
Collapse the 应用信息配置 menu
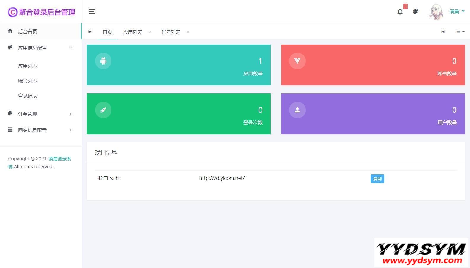click(41, 48)
